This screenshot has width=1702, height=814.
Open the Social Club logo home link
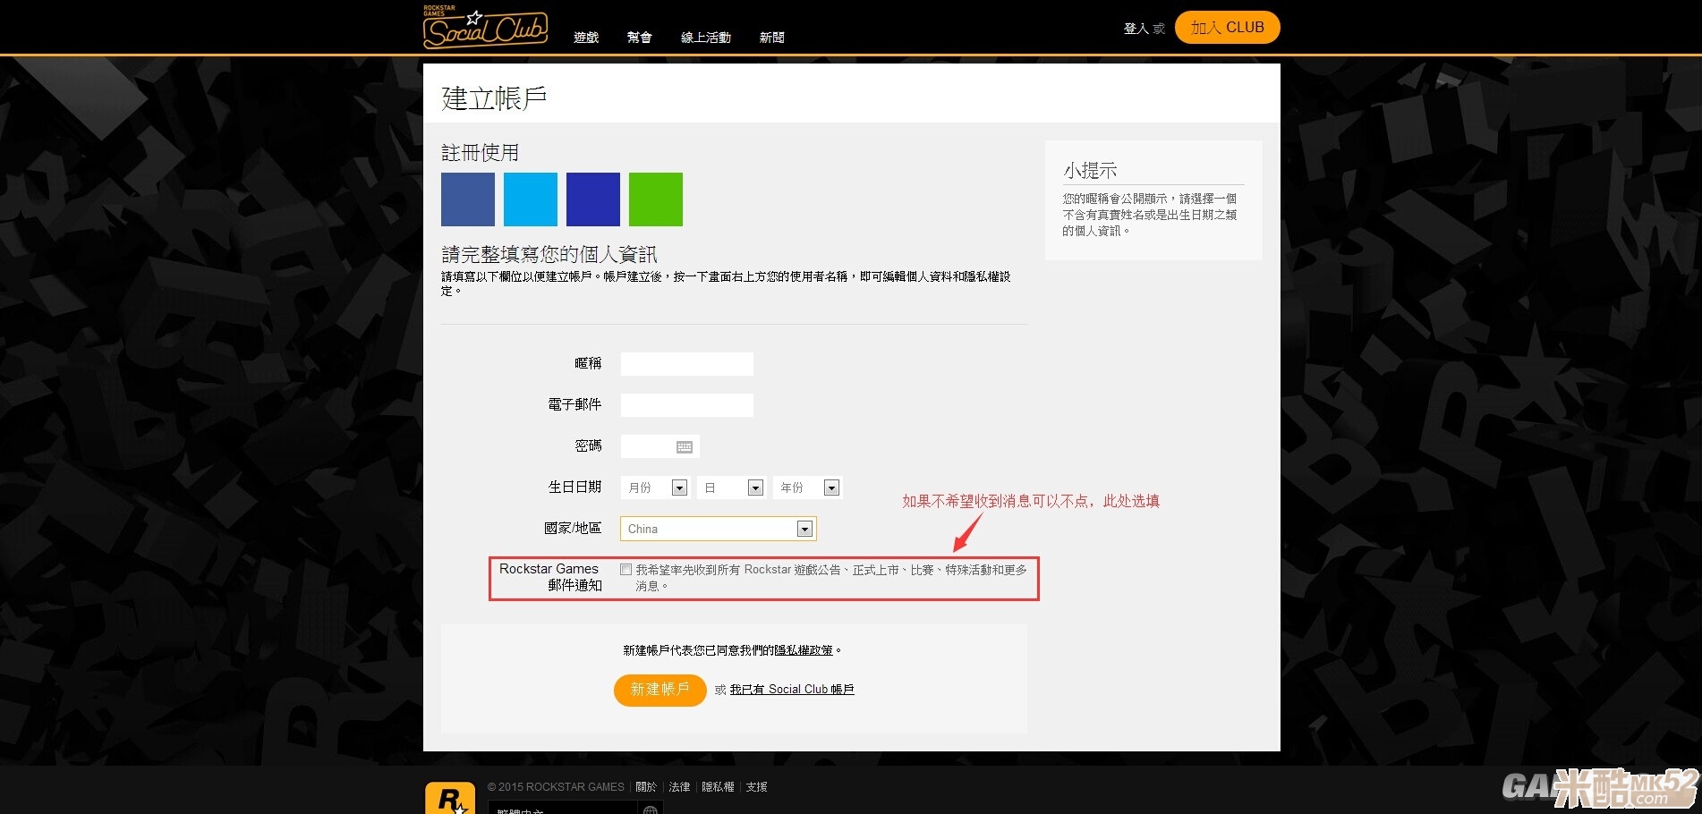(485, 28)
